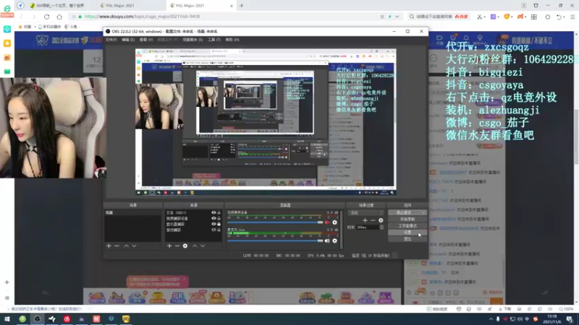Show the game capture source via eye icon
Image resolution: width=579 pixels, height=325 pixels.
(214, 230)
